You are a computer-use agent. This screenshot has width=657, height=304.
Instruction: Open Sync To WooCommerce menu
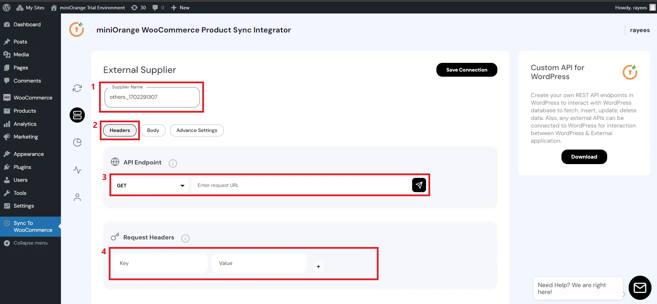coord(30,227)
